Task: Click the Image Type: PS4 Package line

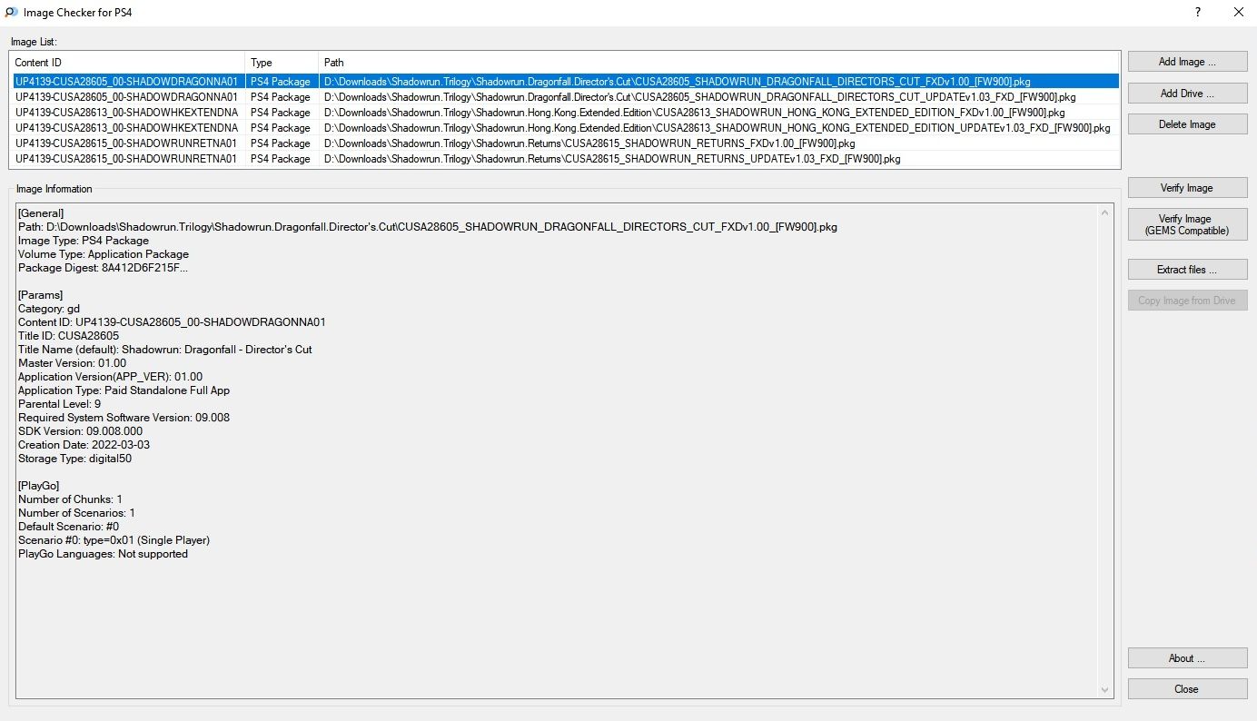Action: (x=84, y=241)
